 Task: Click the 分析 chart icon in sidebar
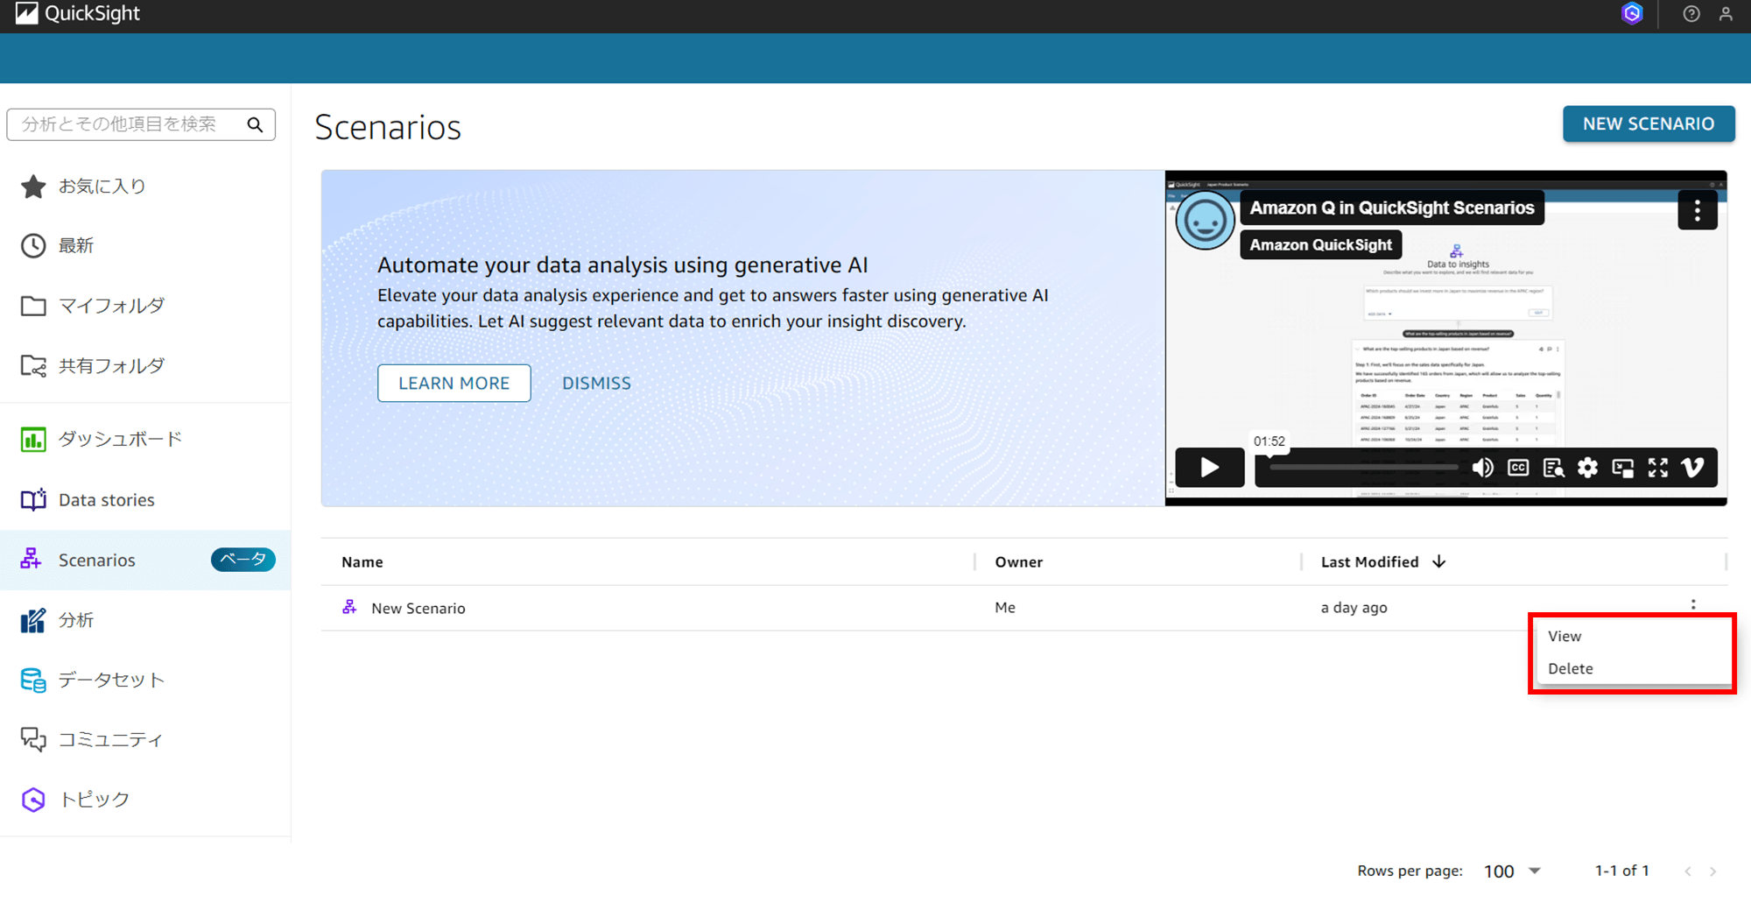(32, 620)
